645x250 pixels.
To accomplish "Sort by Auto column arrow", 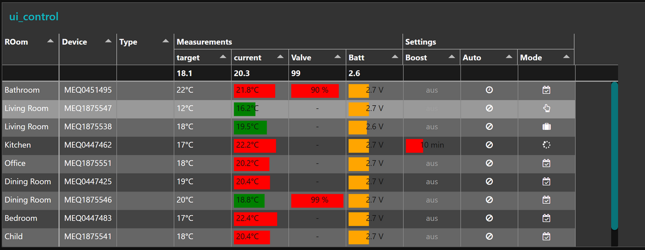I will pyautogui.click(x=508, y=57).
